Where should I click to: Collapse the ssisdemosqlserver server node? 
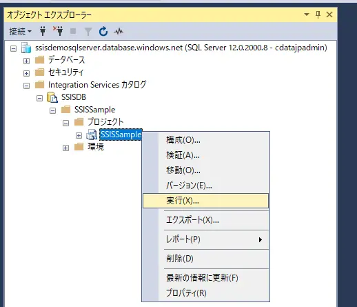(14, 48)
